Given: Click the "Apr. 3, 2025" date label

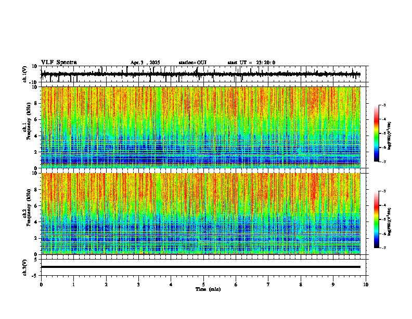Looking at the screenshot, I should (145, 63).
